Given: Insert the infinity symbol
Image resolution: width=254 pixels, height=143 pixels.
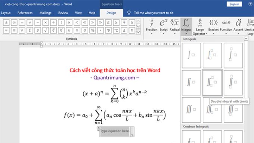Looking at the screenshot, I should click(x=14, y=22).
